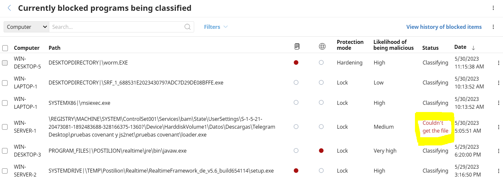This screenshot has height=187, width=503.
Task: Click red data indicator on setup.exe row
Action: [296, 171]
